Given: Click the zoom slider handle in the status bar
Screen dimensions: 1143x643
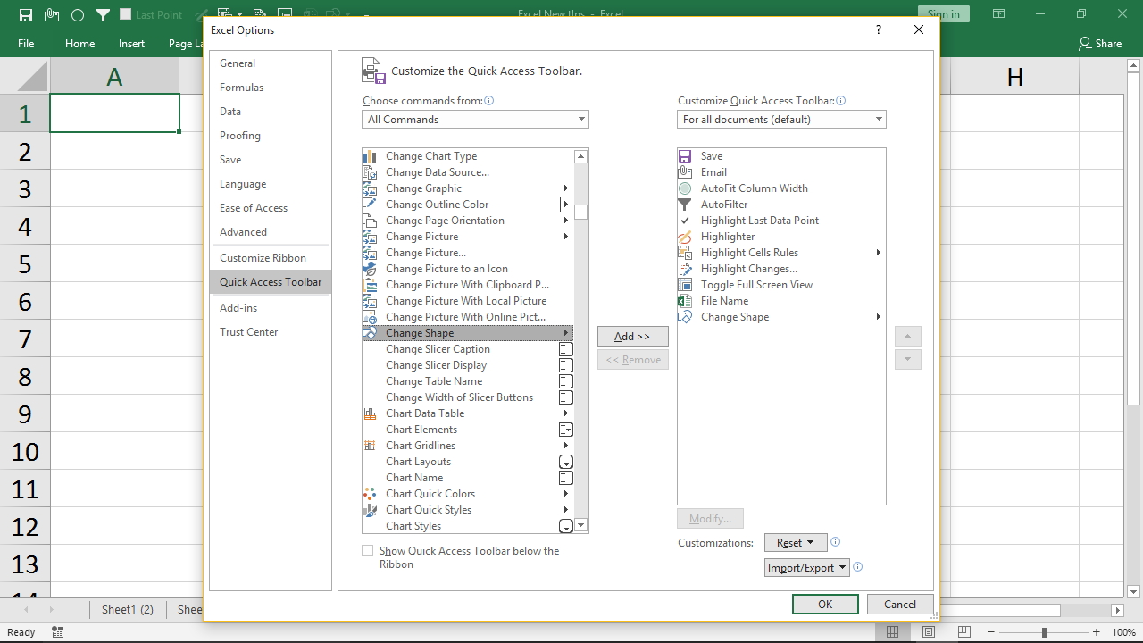Looking at the screenshot, I should coord(1044,632).
